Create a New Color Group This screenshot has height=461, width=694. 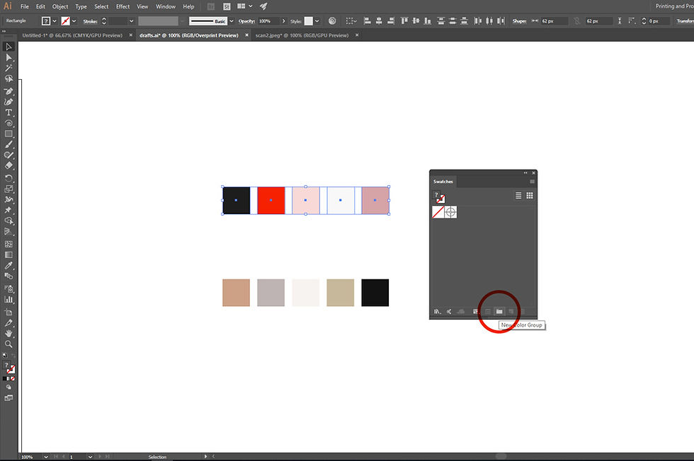[x=499, y=311]
